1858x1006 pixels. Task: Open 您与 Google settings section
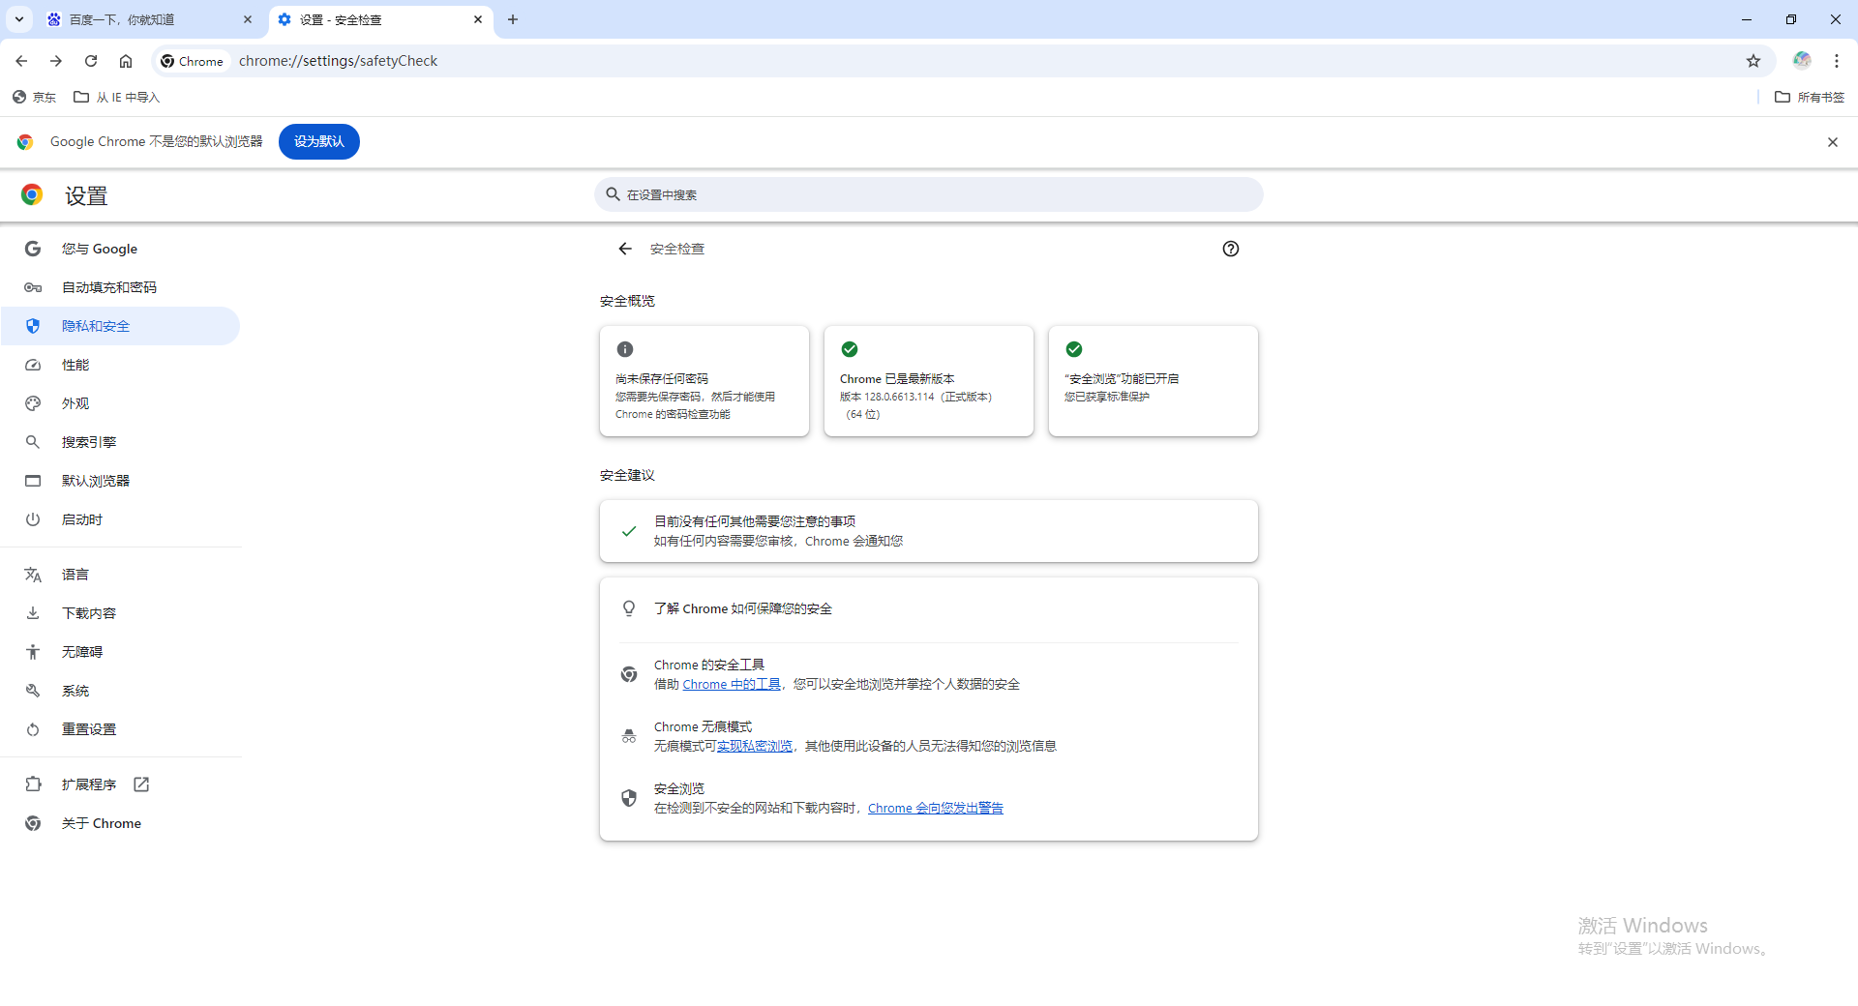pyautogui.click(x=120, y=249)
